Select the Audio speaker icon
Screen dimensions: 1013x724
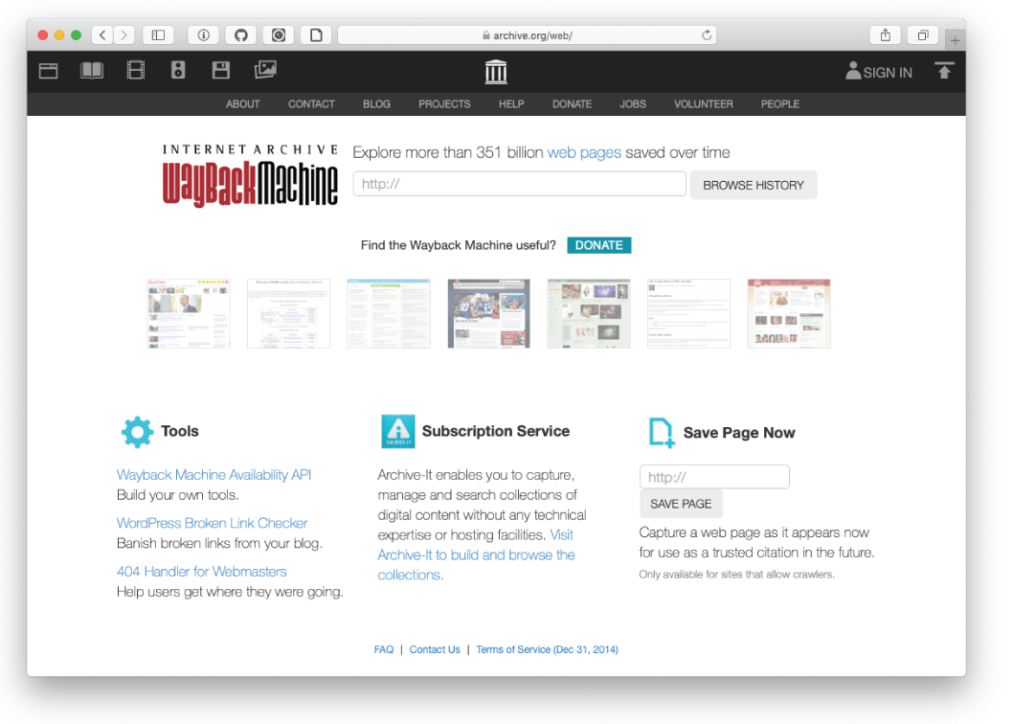pyautogui.click(x=177, y=70)
